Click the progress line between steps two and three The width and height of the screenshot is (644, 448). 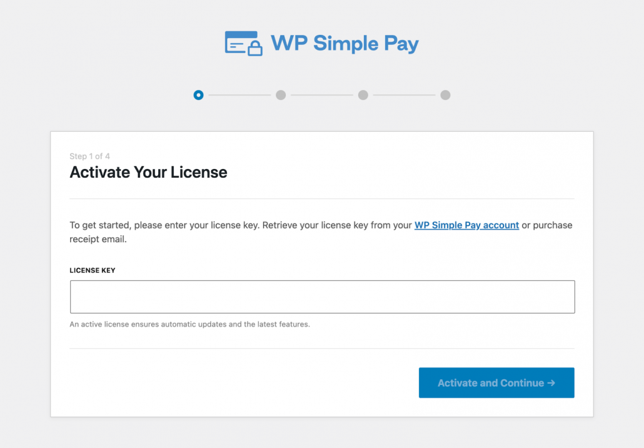(x=322, y=95)
